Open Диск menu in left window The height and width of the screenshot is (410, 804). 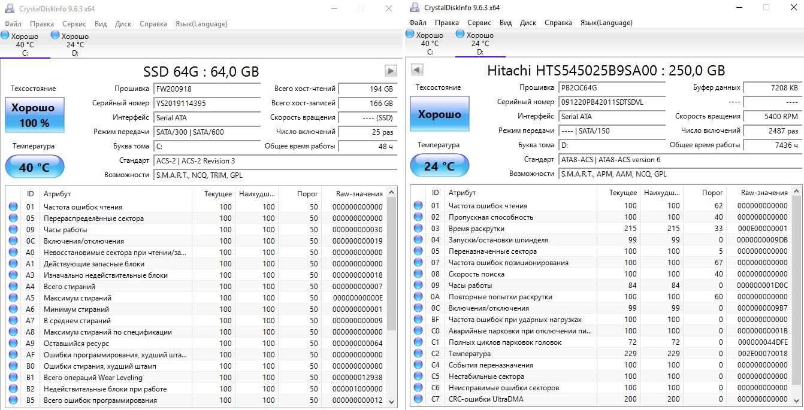(123, 24)
